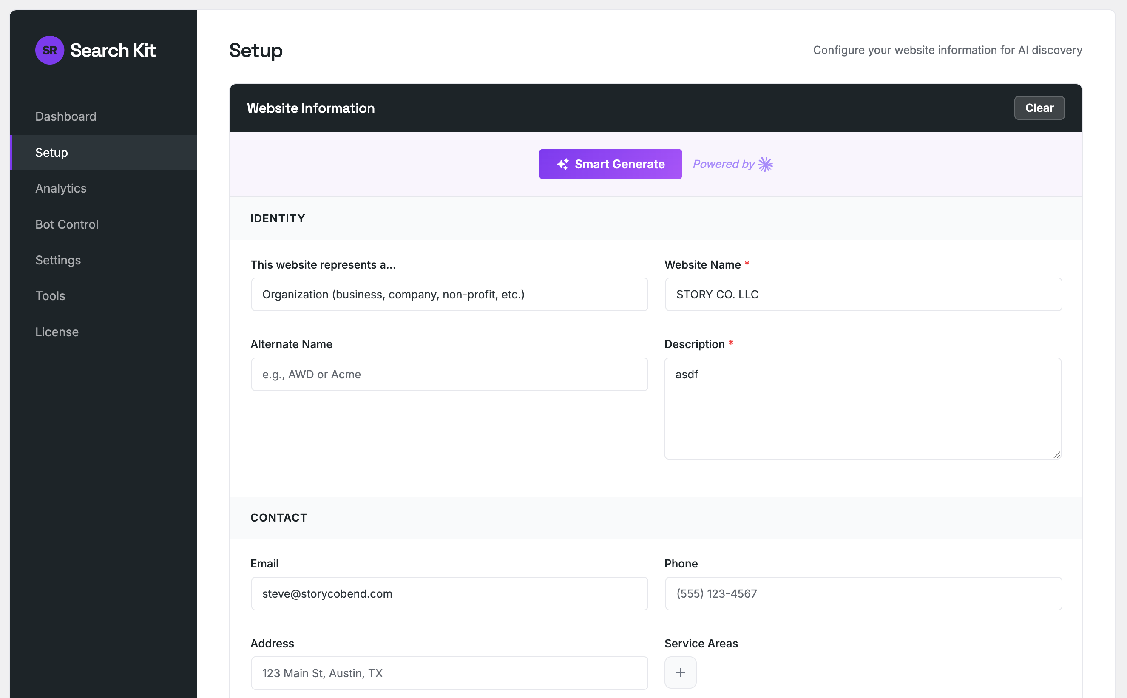This screenshot has width=1127, height=698.
Task: Go to Settings in the sidebar
Action: click(58, 260)
